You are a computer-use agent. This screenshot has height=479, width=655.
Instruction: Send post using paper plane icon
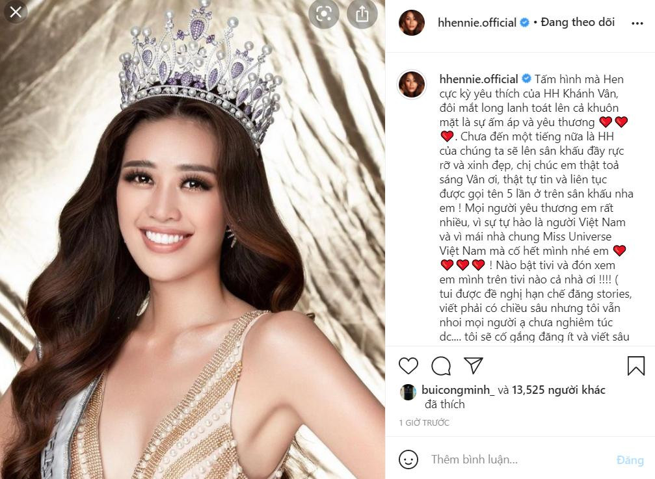474,365
